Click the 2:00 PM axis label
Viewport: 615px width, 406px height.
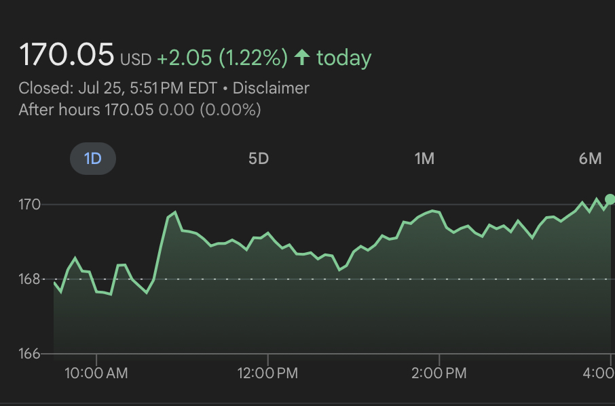coord(439,373)
